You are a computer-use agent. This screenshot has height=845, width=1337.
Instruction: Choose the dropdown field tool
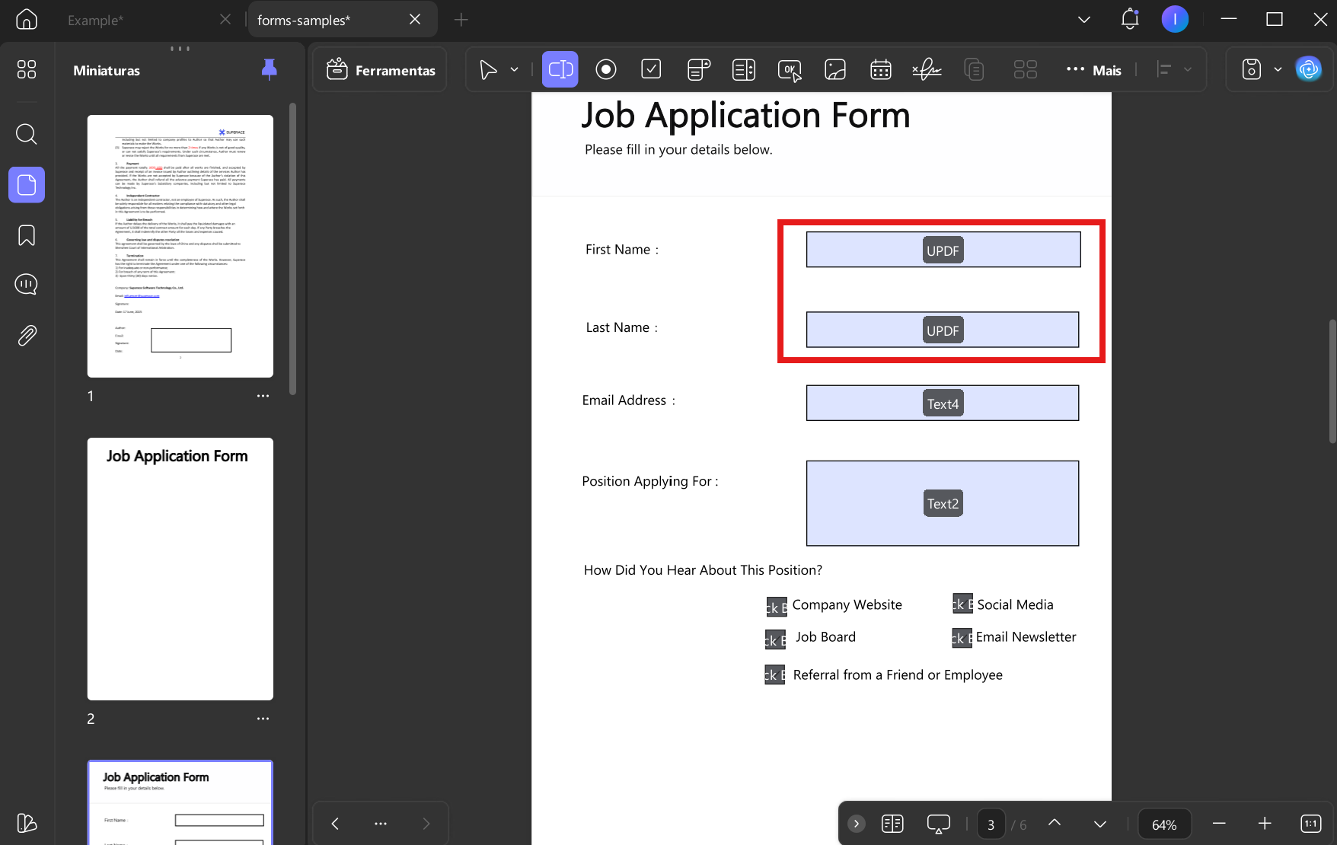(698, 70)
